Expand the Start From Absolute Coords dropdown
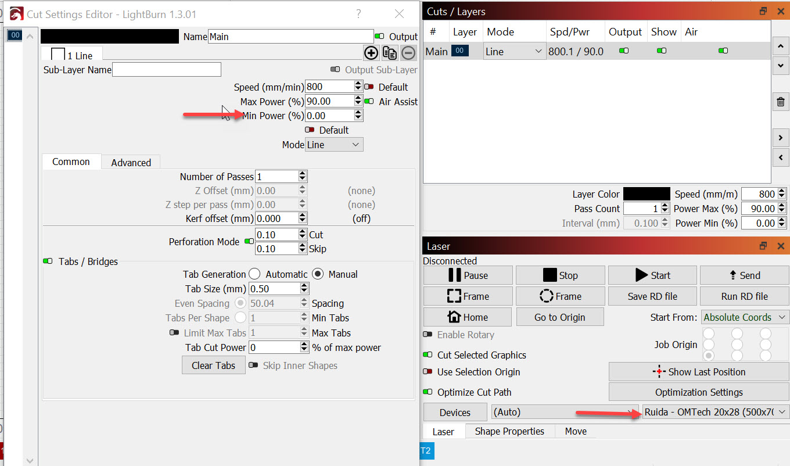 [x=744, y=317]
